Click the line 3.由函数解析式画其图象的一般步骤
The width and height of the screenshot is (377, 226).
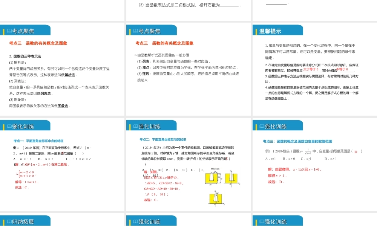coord(162,55)
